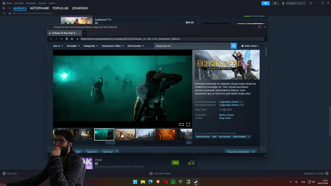Switch screenshot viewer to theater mode
The image size is (331, 186).
pos(181,125)
